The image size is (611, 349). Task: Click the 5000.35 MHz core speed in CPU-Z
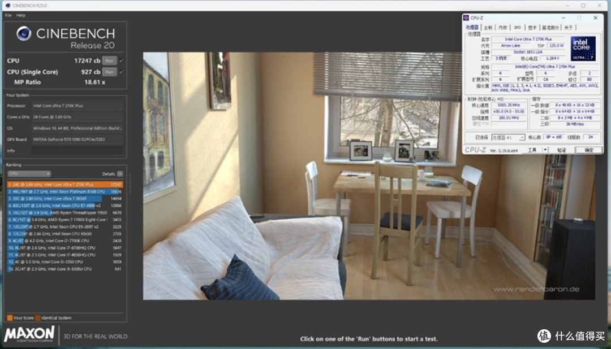[509, 105]
